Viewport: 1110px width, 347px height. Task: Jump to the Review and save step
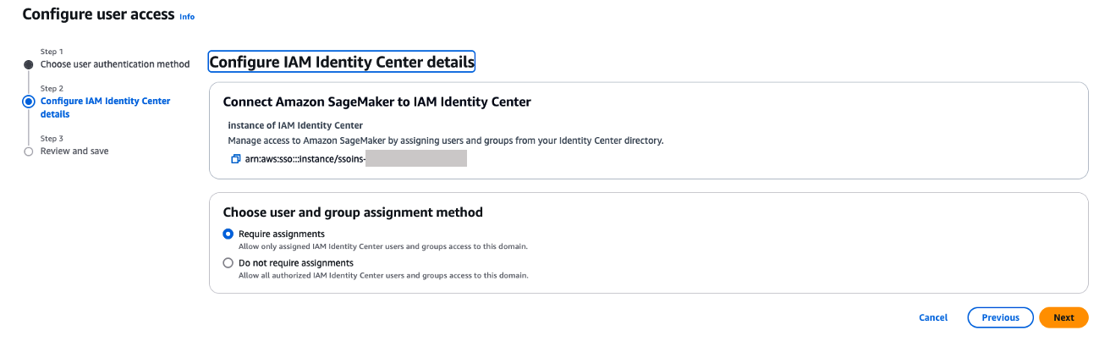(74, 151)
